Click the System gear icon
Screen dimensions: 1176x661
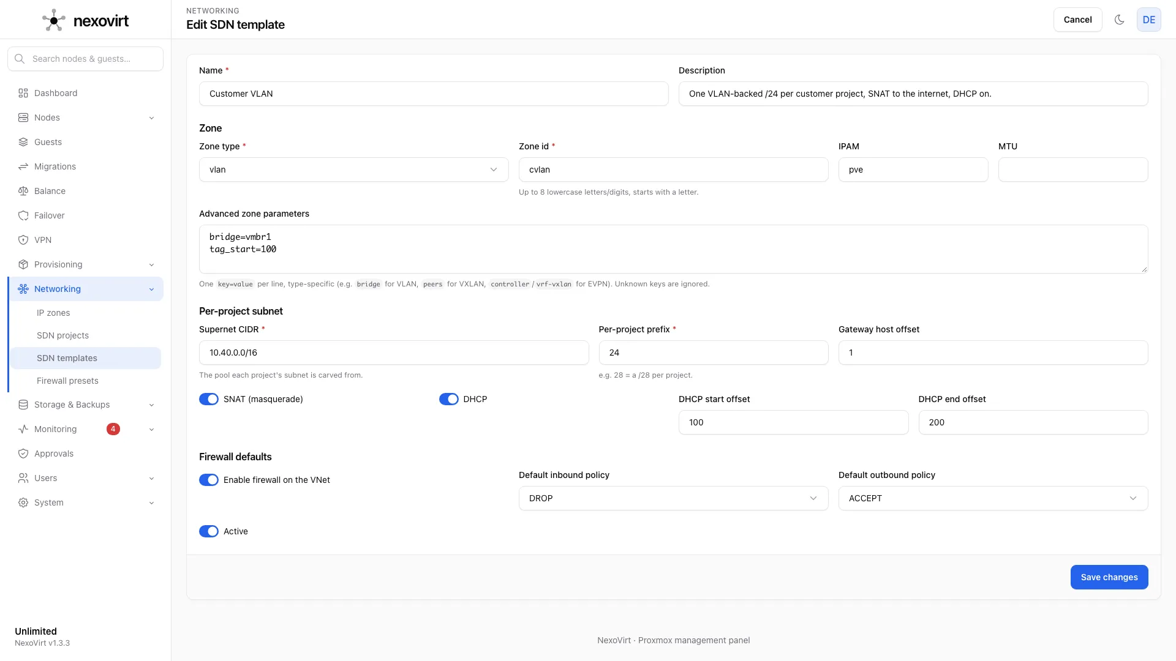coord(23,502)
